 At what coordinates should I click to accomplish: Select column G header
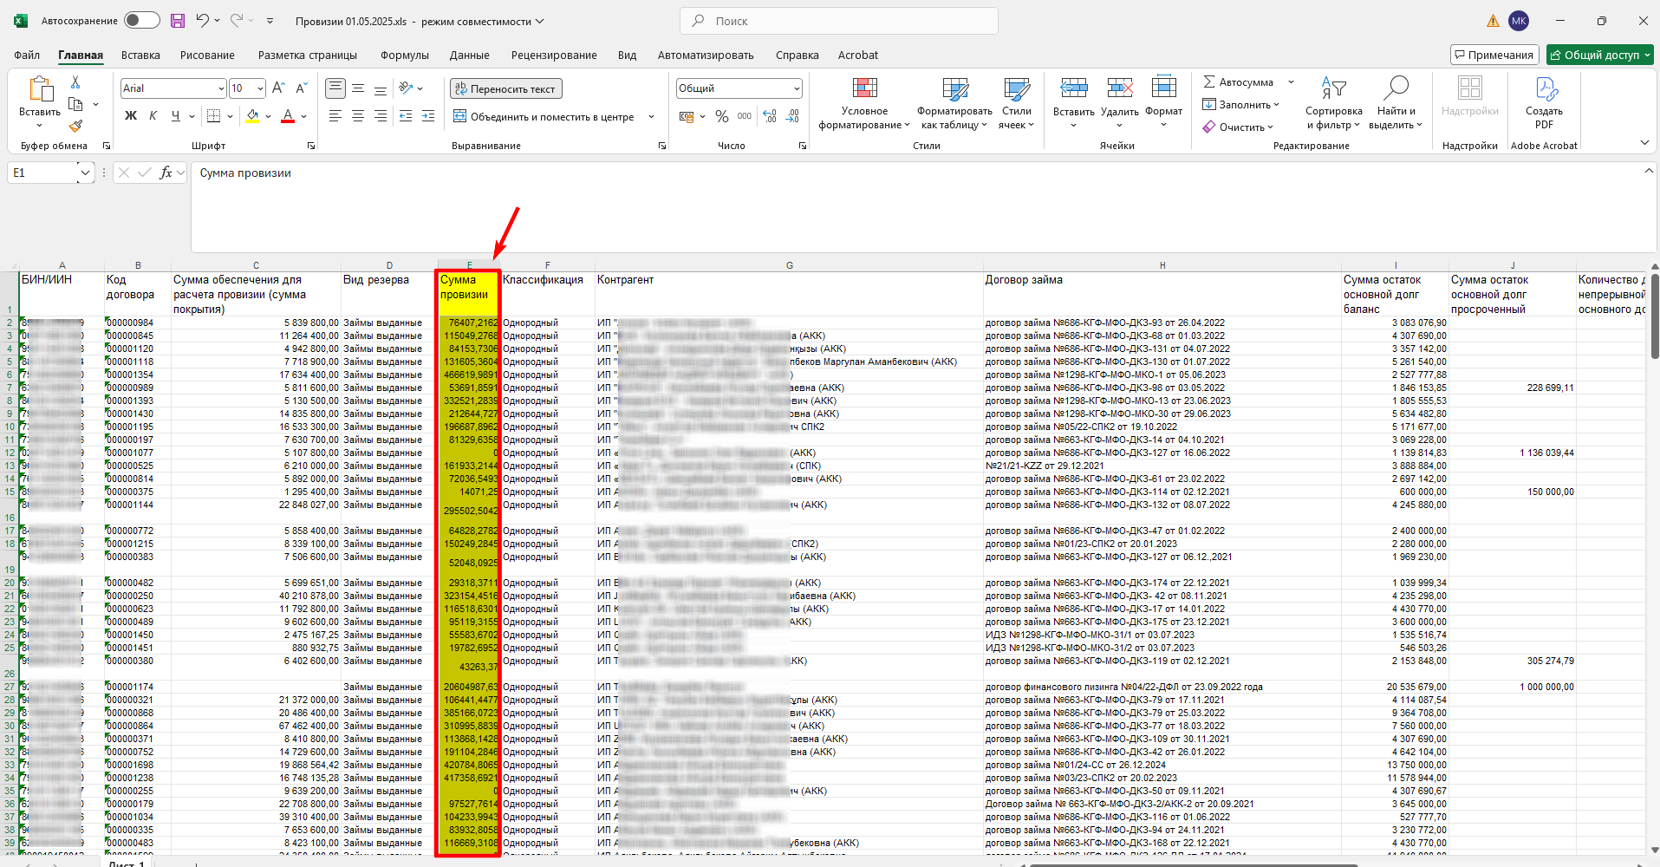click(789, 265)
